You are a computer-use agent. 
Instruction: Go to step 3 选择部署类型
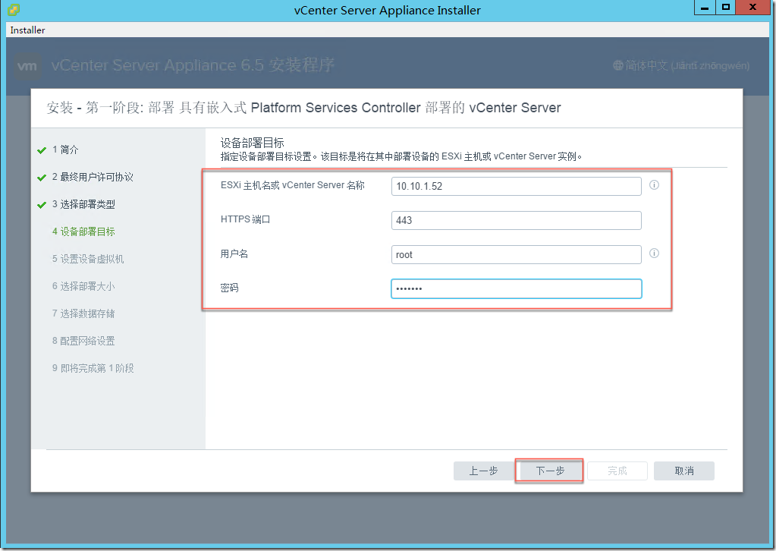click(x=83, y=204)
